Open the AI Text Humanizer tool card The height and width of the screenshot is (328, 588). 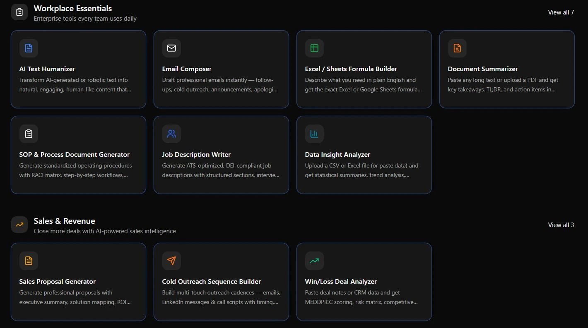pos(78,69)
